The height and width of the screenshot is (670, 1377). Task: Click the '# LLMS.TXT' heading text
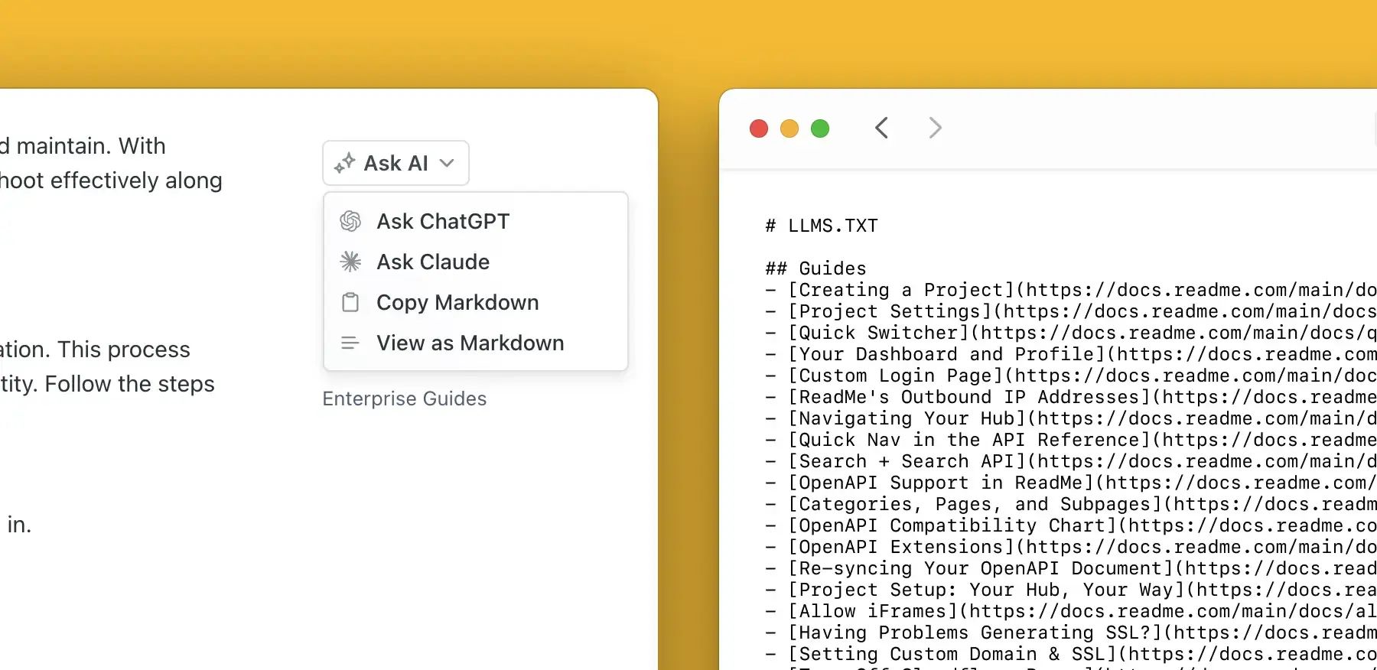tap(822, 226)
